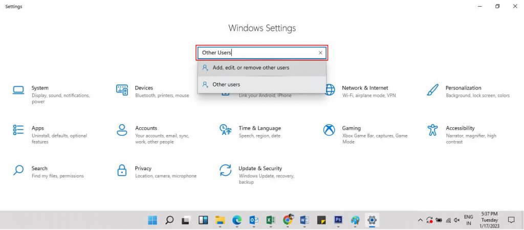Open the Windows Start button
Screen dimensions: 524x230
click(152, 220)
